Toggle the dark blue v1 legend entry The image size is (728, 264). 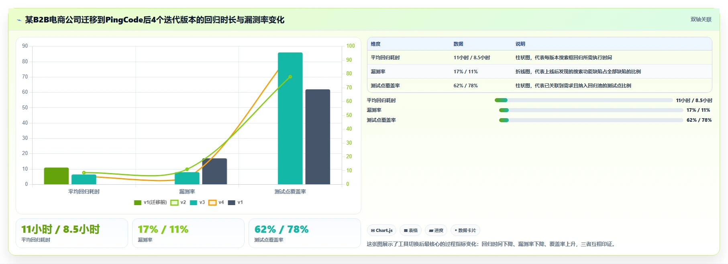point(235,203)
